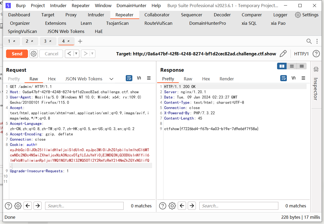
Task: Click the orange Send button
Action: tap(17, 54)
